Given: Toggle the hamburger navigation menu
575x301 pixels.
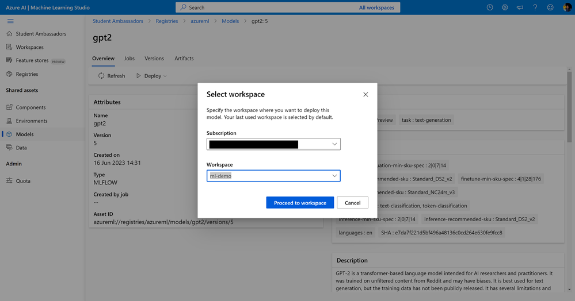Looking at the screenshot, I should pyautogui.click(x=10, y=21).
